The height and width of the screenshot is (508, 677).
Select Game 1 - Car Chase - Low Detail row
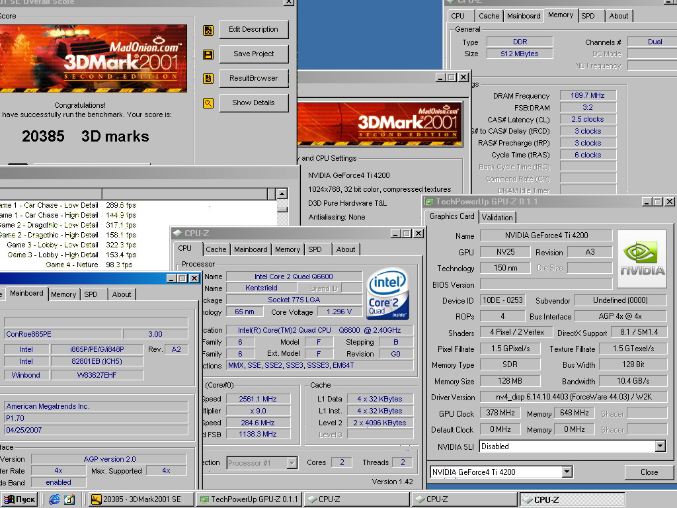point(69,205)
